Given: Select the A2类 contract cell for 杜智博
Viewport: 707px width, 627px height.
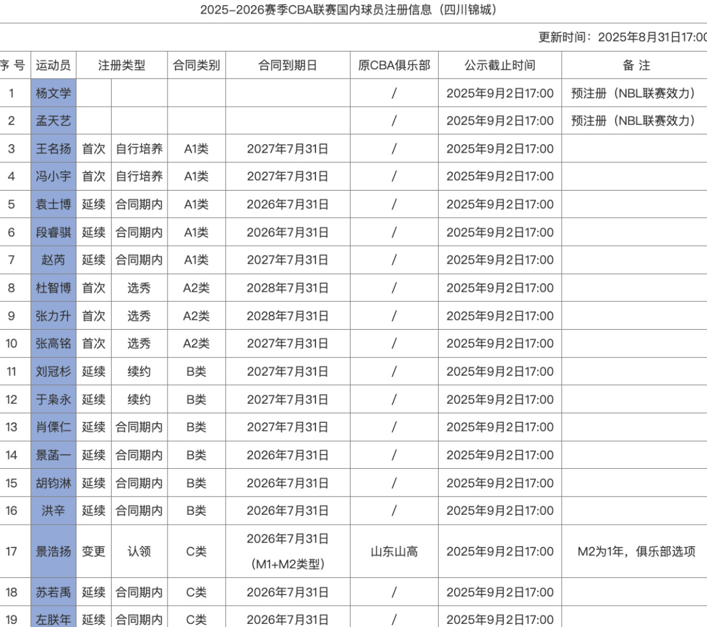Looking at the screenshot, I should click(x=195, y=287).
